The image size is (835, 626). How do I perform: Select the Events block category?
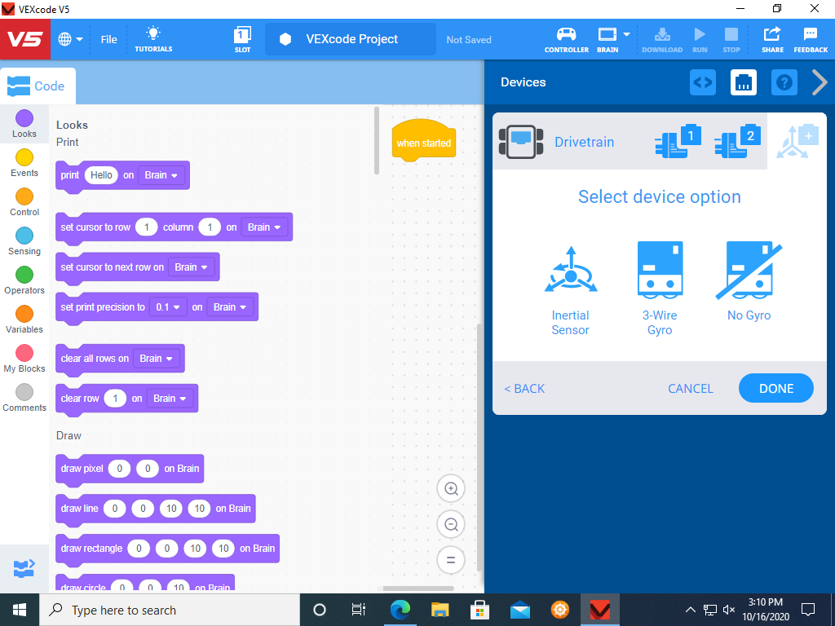[x=24, y=163]
